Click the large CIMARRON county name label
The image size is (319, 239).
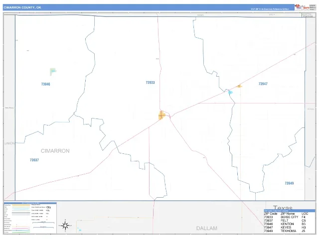click(x=55, y=151)
